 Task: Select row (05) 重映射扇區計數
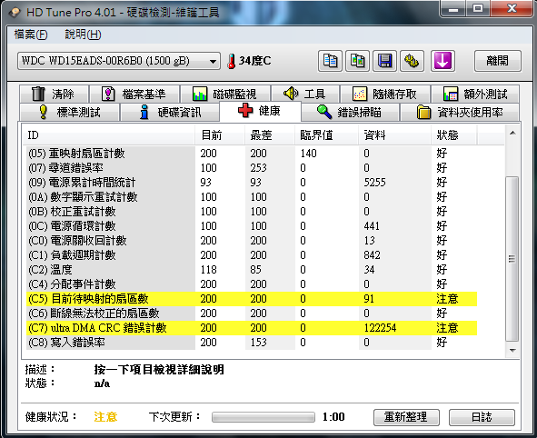(x=252, y=154)
